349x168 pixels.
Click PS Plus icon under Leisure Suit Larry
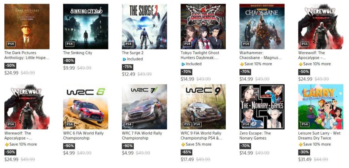[301, 144]
